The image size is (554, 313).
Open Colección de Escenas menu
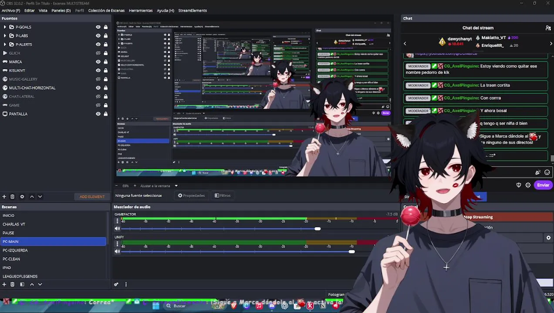pyautogui.click(x=106, y=10)
